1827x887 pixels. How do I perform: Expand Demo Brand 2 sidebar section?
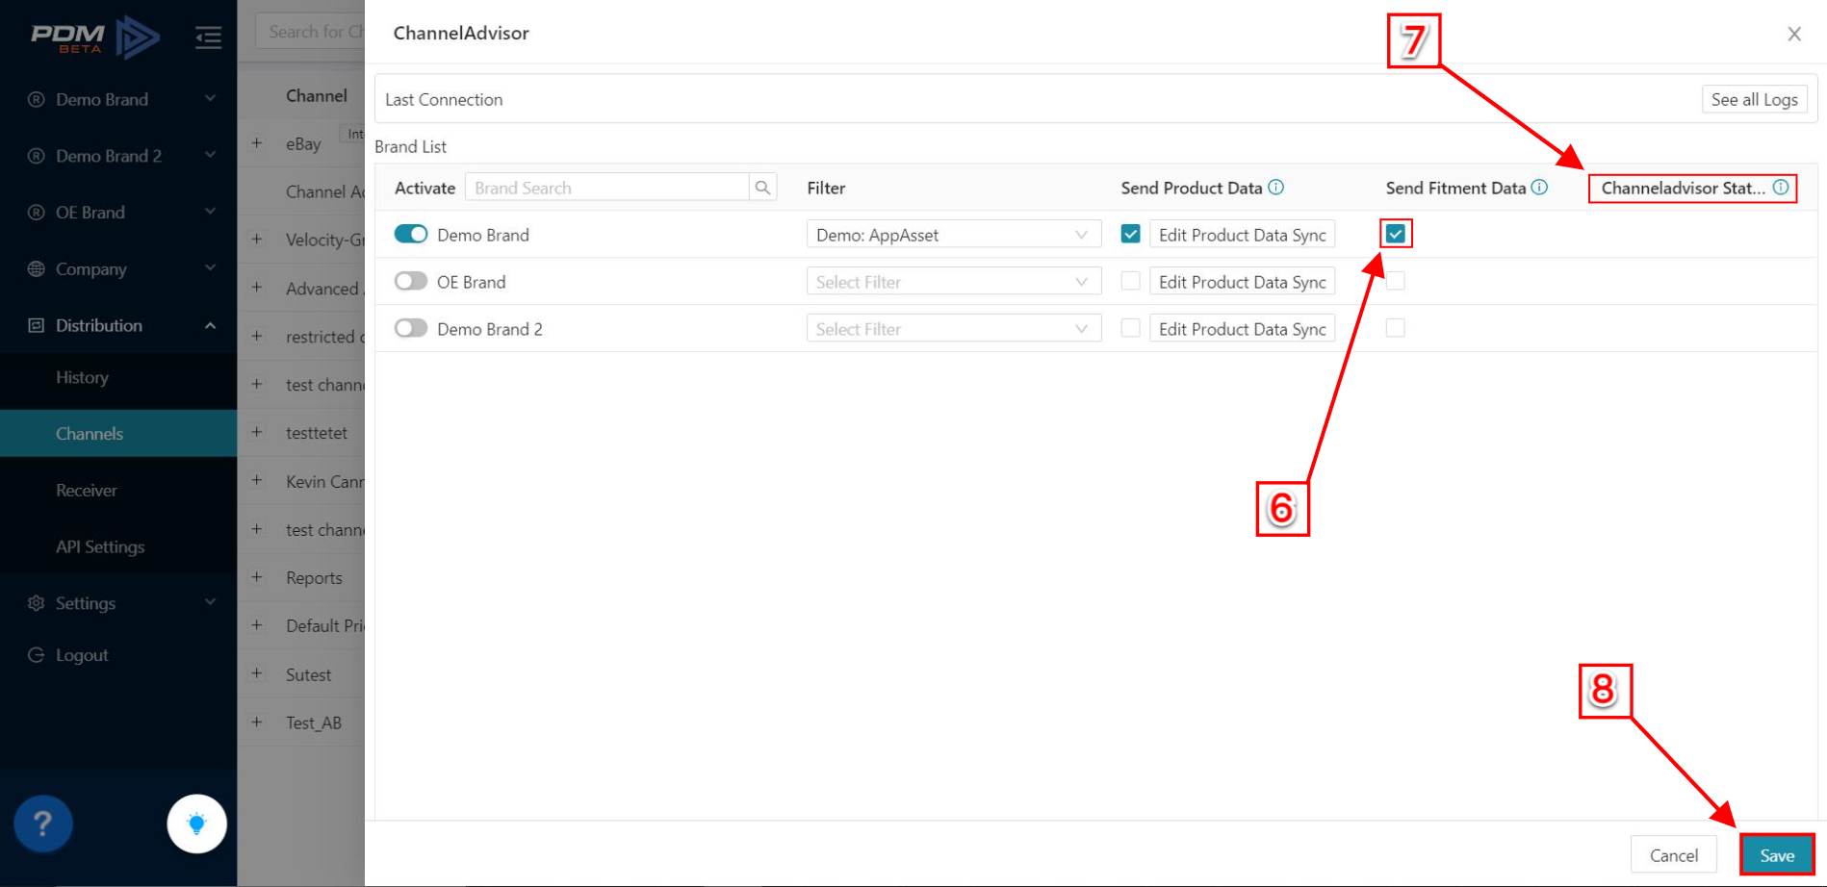[118, 156]
